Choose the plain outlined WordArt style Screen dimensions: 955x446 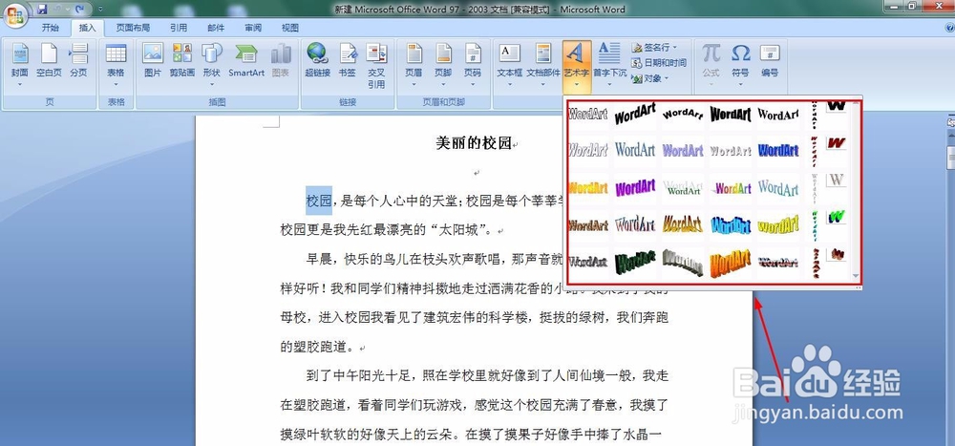point(587,114)
